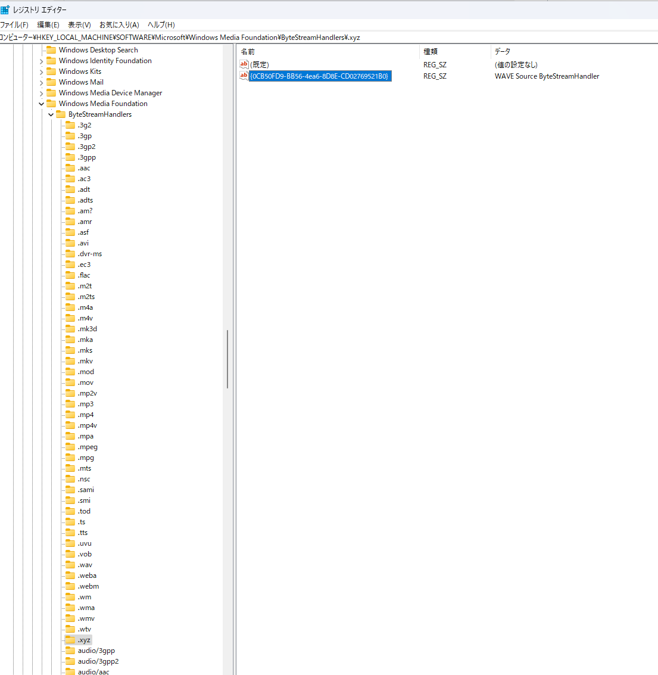Select the .wtv registry key
This screenshot has height=675, width=658.
pos(85,629)
